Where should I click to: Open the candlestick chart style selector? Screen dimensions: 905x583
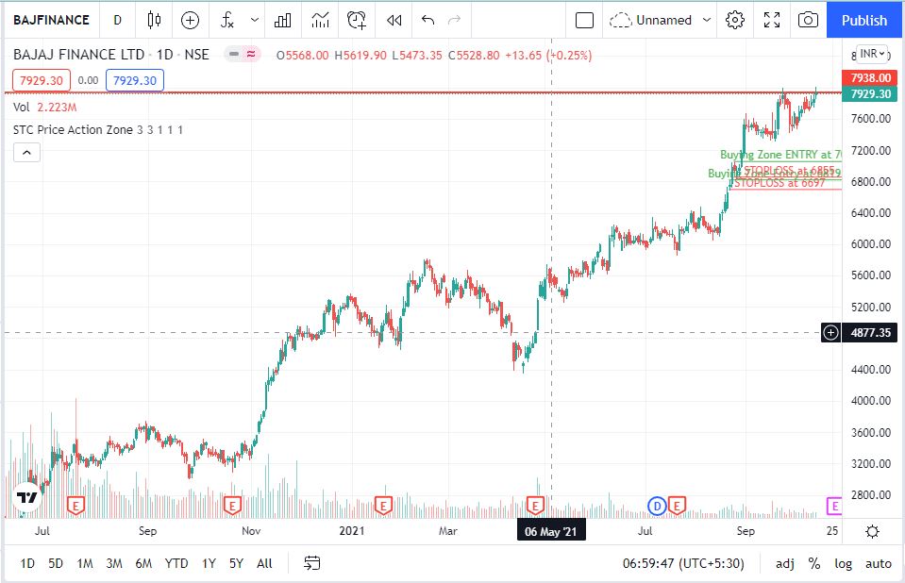tap(155, 20)
